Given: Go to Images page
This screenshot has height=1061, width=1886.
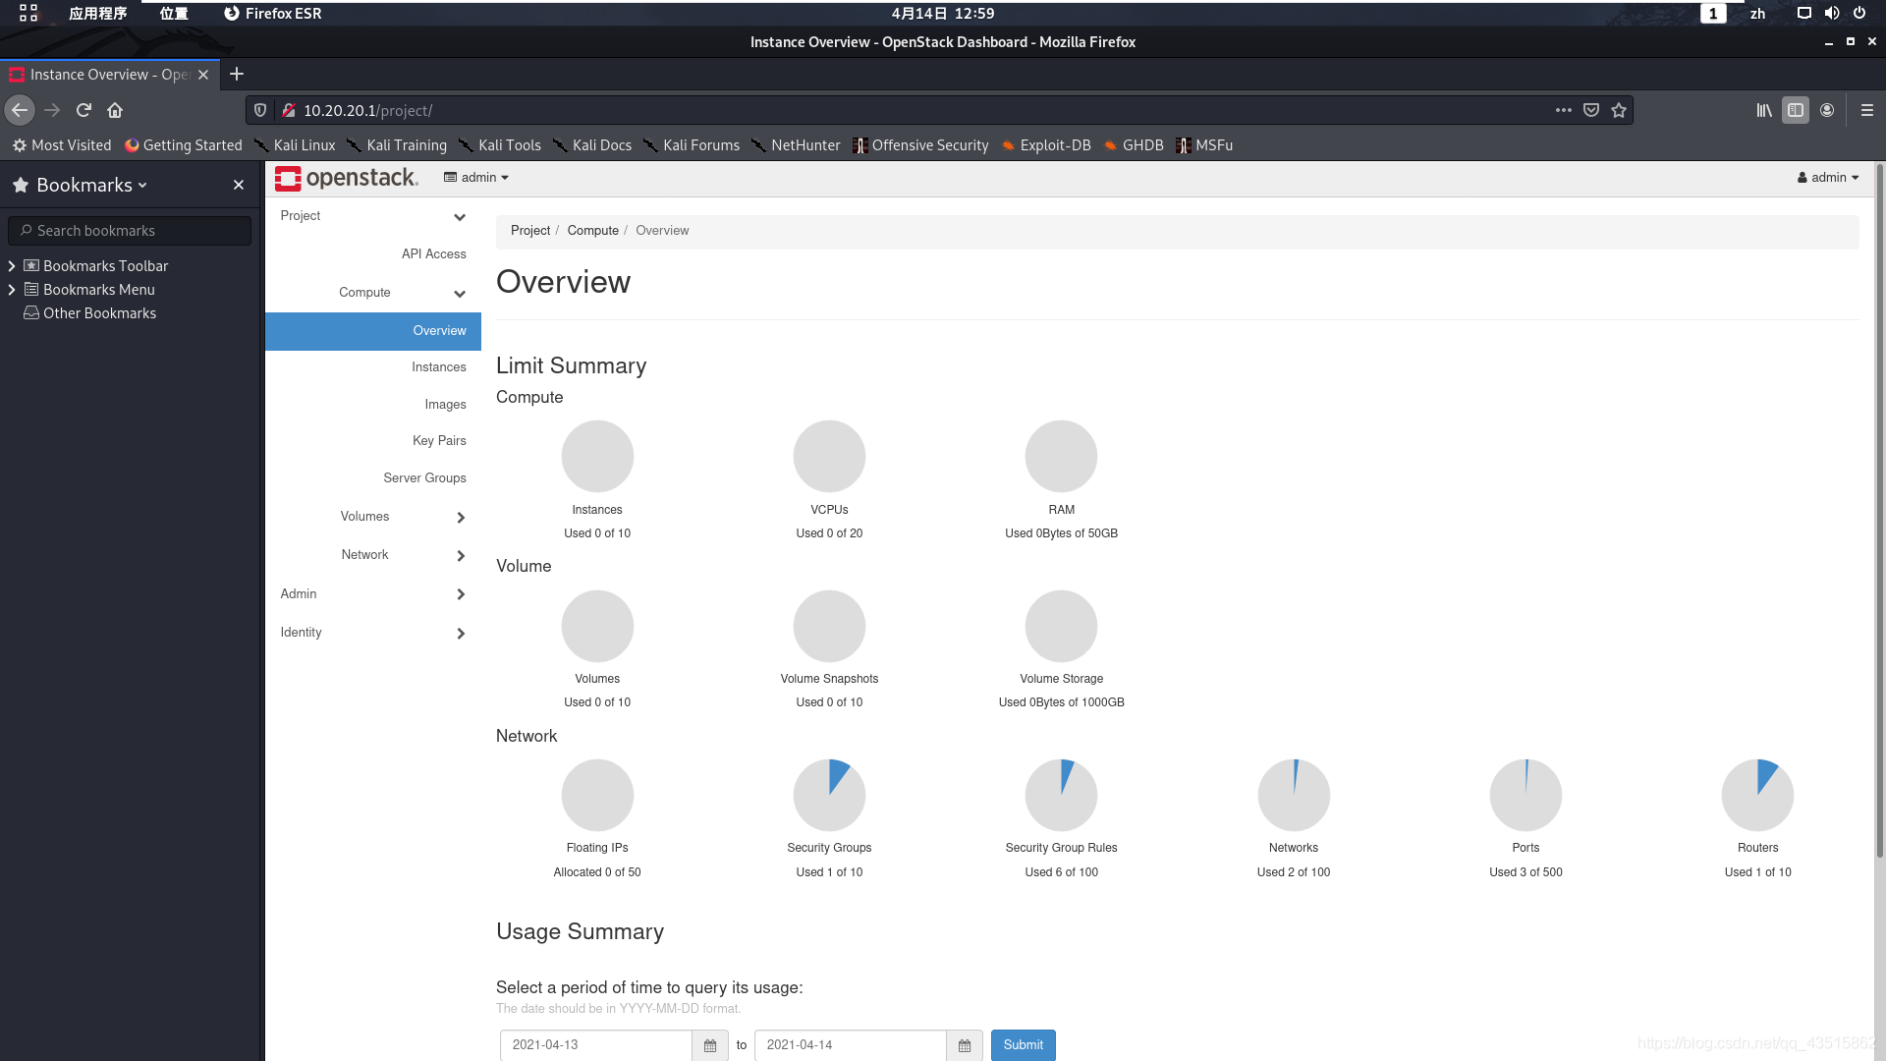Looking at the screenshot, I should coord(446,405).
